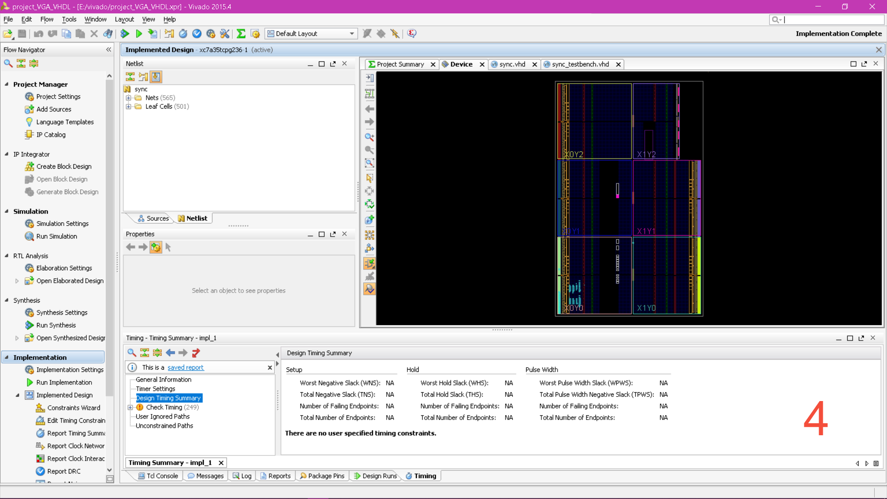
Task: Click Run Implementation in Flow Navigator
Action: pyautogui.click(x=64, y=382)
